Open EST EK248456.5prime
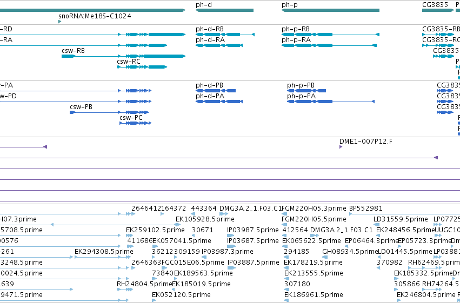 click(x=405, y=230)
